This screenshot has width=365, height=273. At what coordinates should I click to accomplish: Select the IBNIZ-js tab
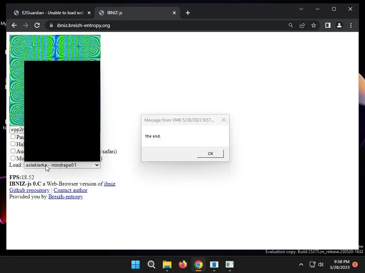137,13
